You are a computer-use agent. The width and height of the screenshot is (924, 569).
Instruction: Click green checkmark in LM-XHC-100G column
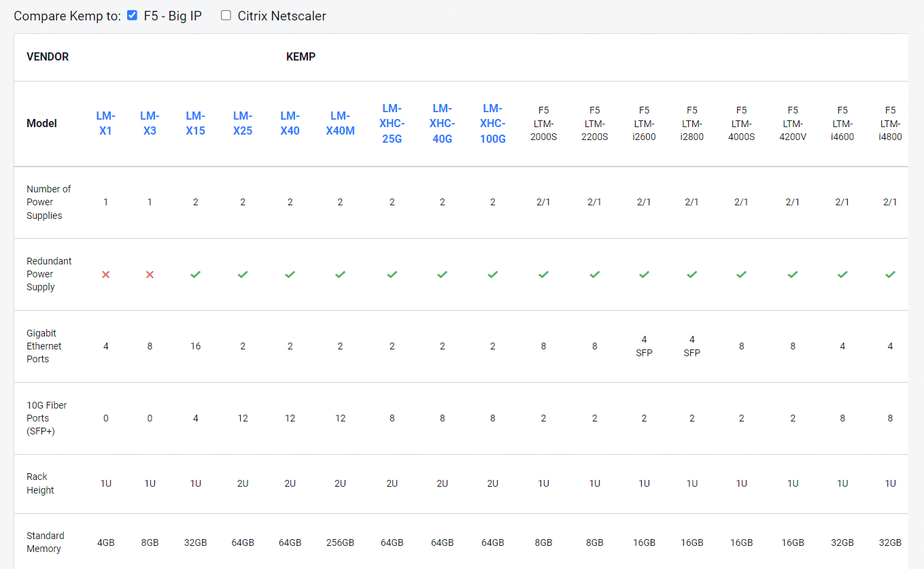coord(493,275)
